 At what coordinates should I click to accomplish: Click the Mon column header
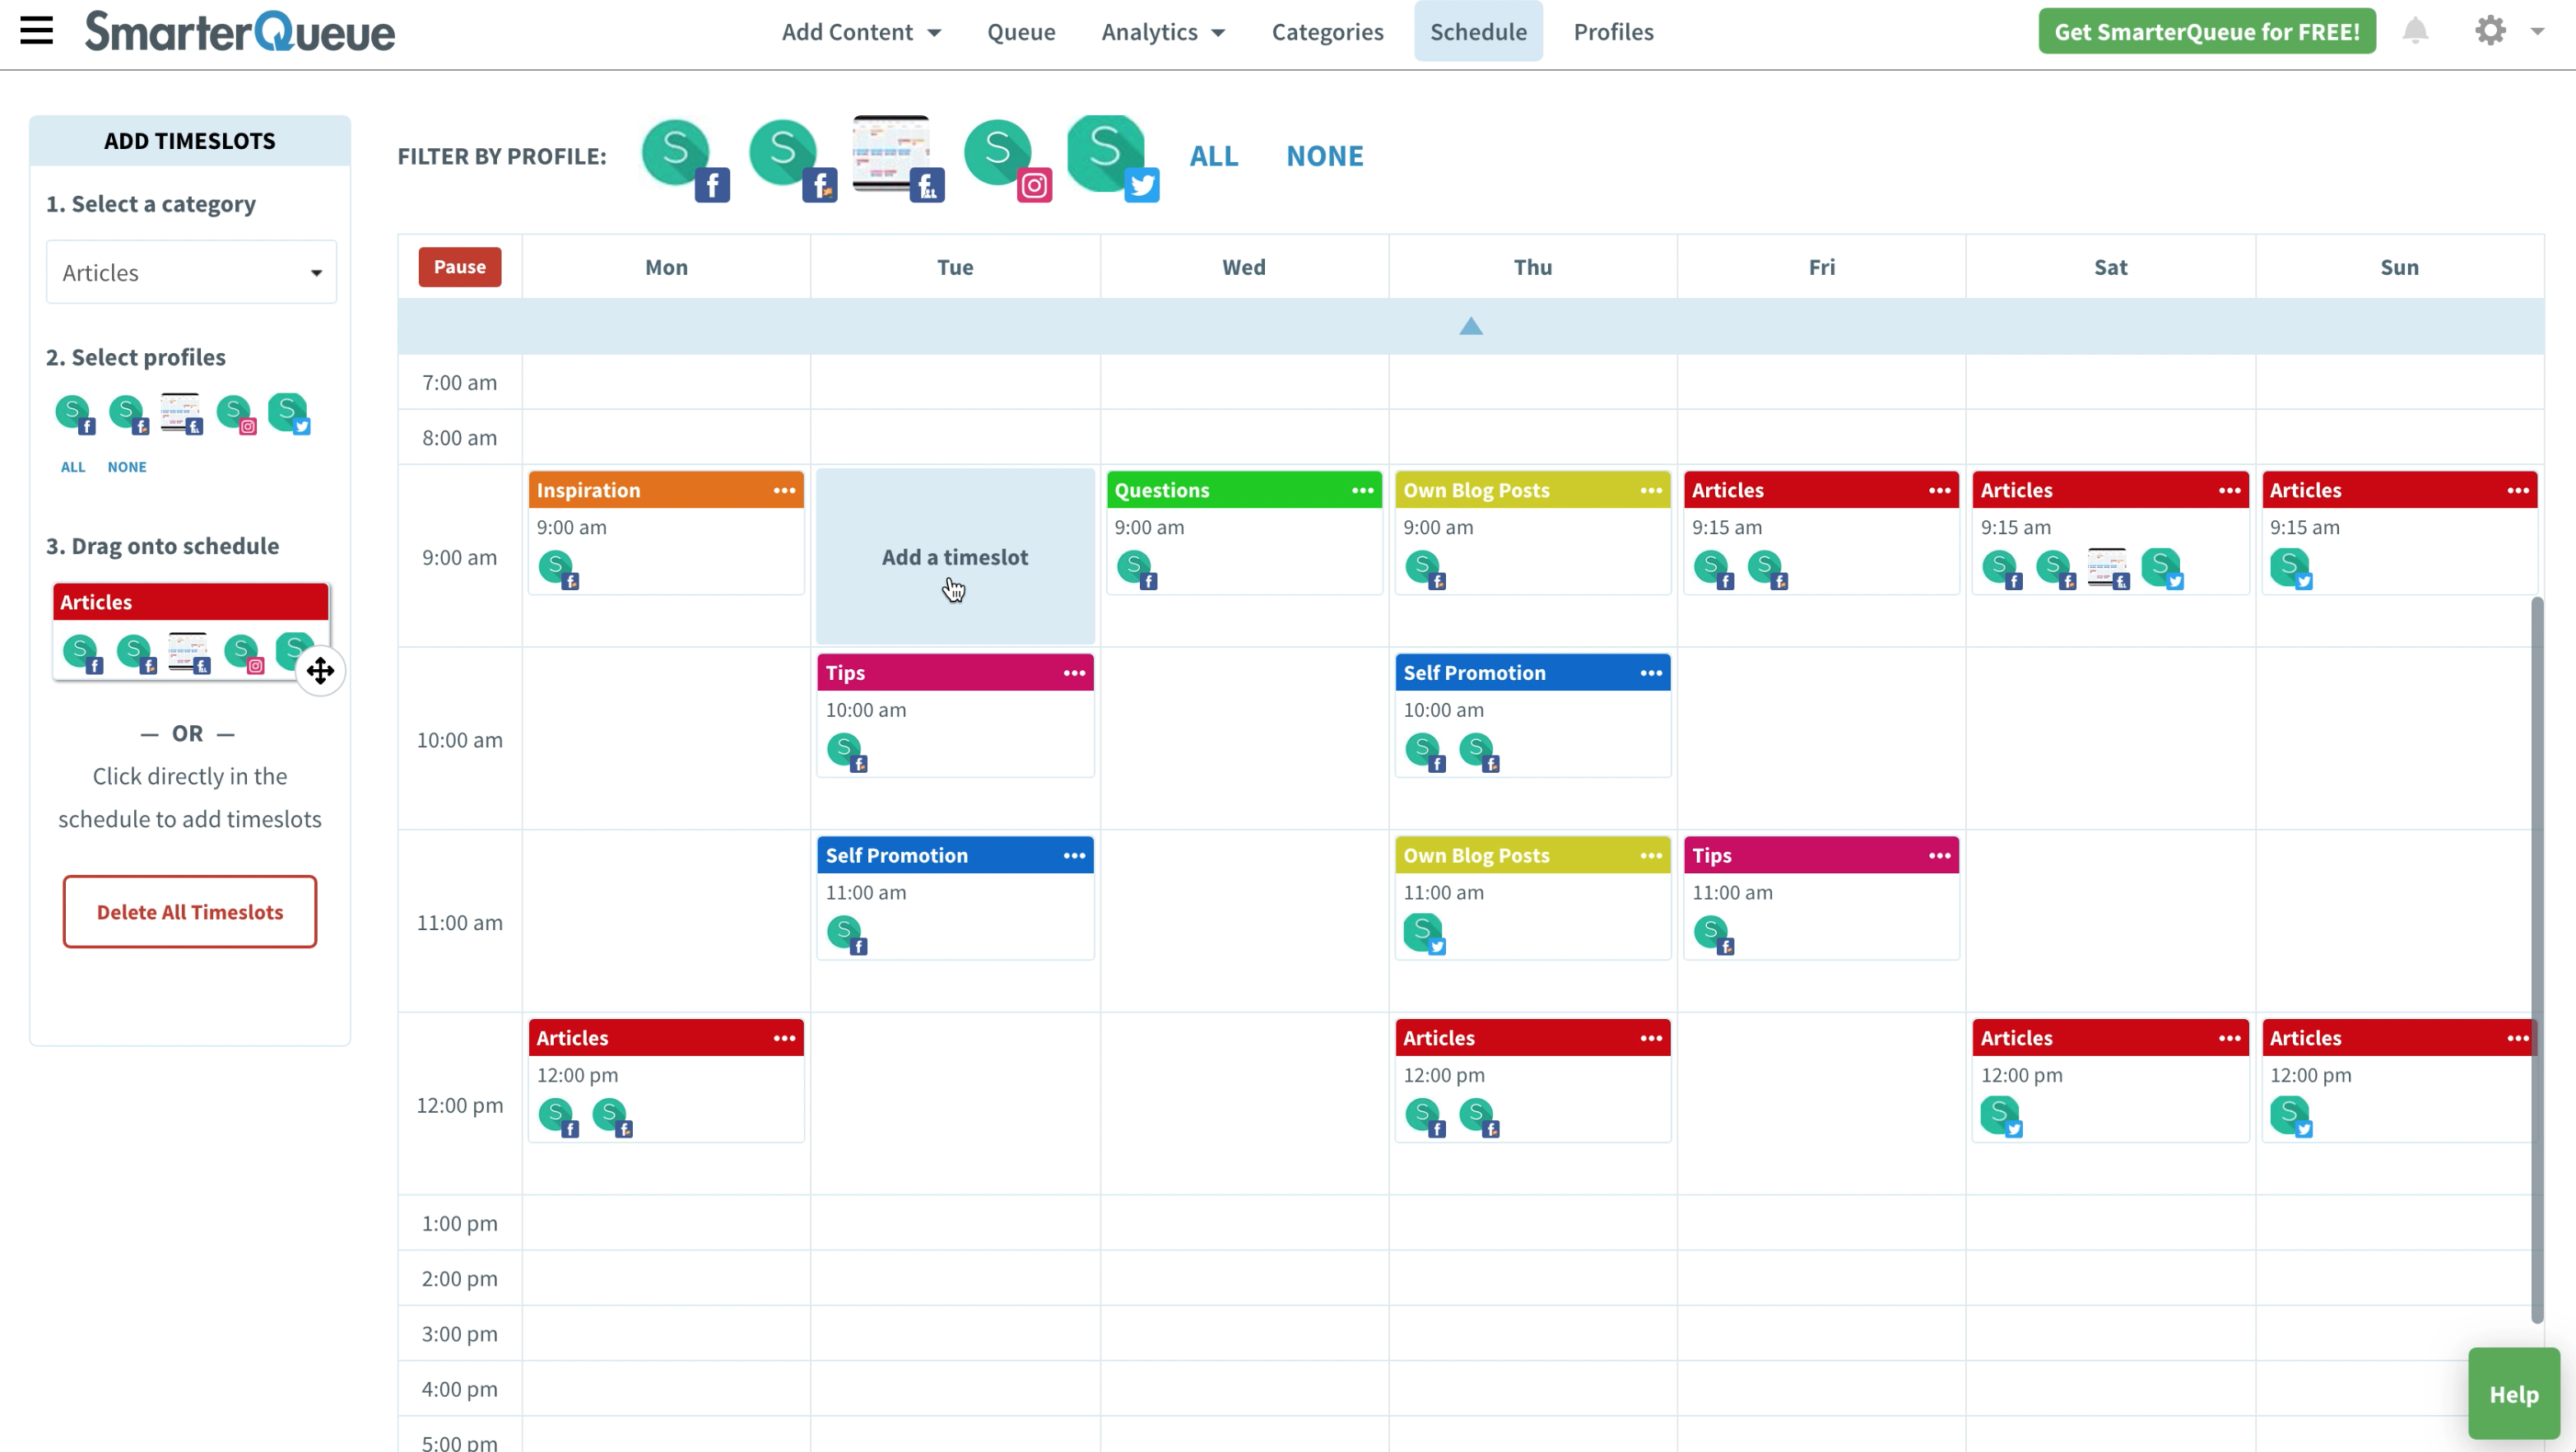pos(666,267)
